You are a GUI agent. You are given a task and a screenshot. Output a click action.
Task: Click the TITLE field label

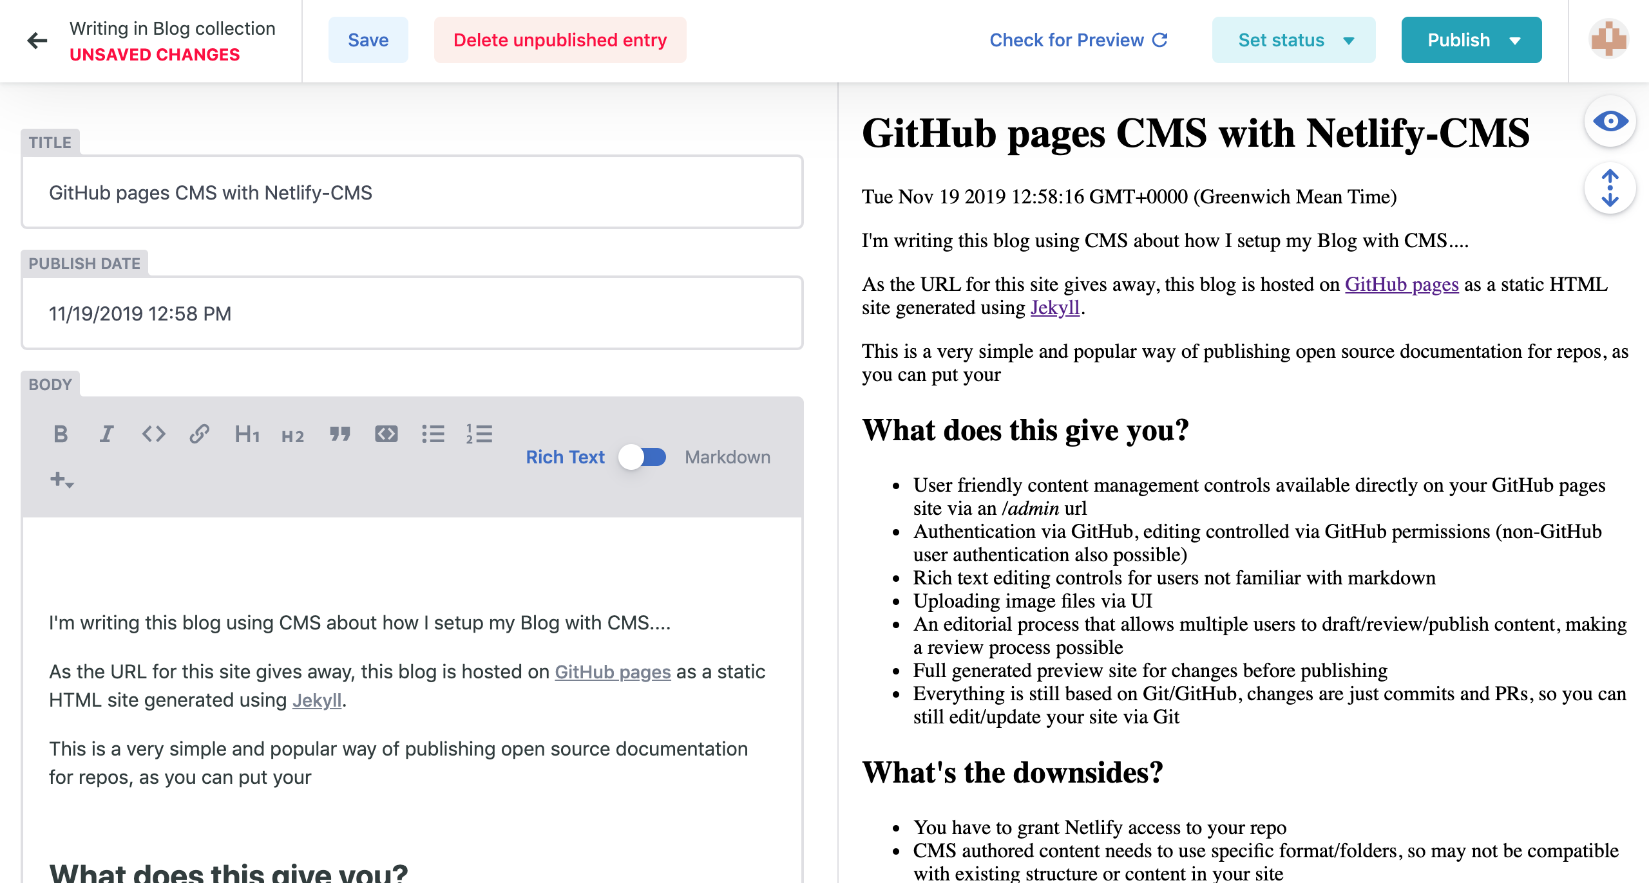[50, 142]
